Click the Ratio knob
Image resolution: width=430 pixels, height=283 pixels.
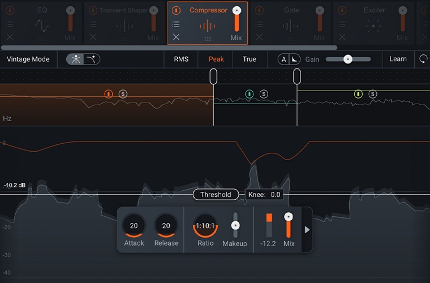click(x=205, y=226)
